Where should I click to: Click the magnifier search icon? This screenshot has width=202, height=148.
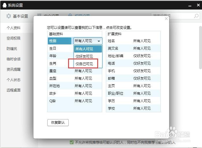[x=196, y=16]
